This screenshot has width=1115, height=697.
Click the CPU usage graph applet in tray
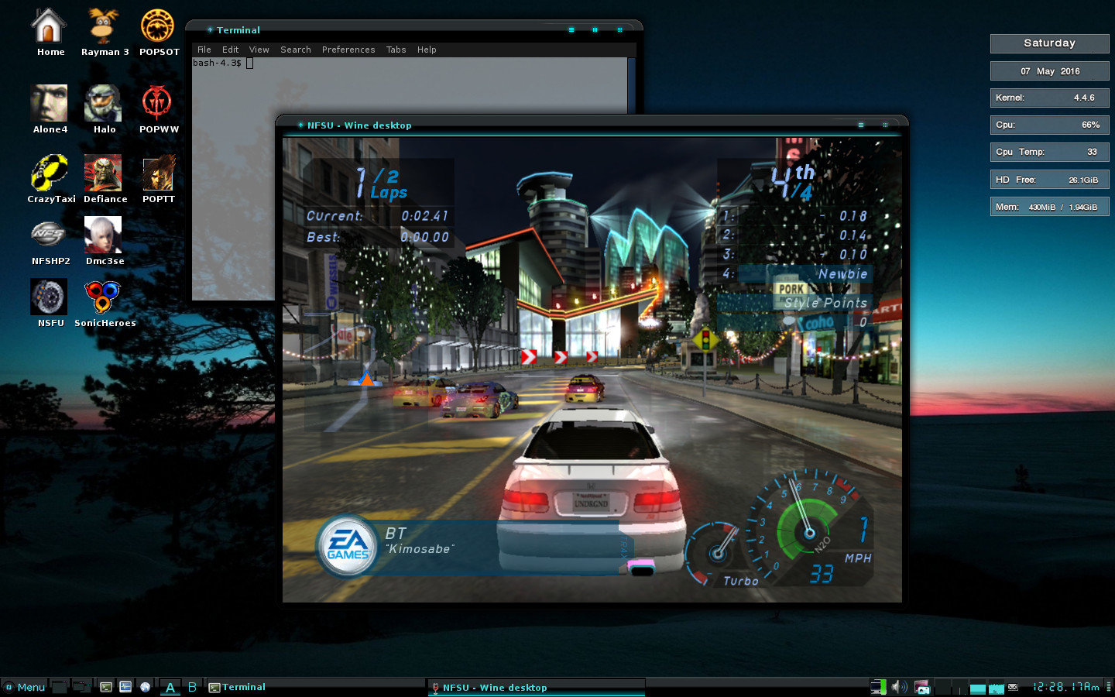click(997, 687)
